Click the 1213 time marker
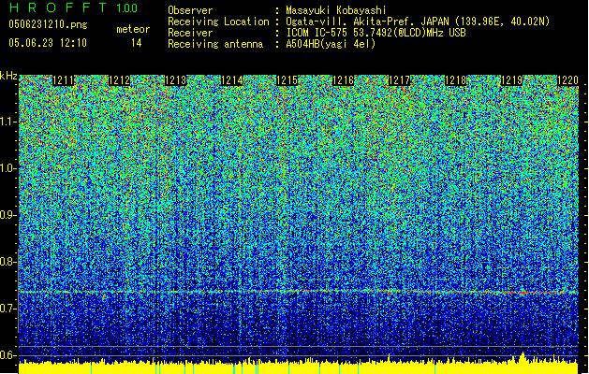The height and width of the screenshot is (374, 589). (175, 80)
